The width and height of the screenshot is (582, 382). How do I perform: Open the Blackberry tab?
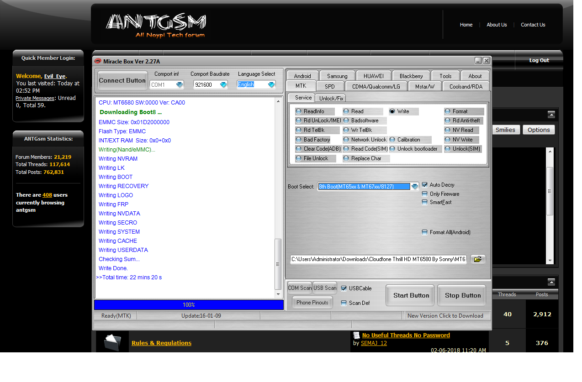pos(411,76)
